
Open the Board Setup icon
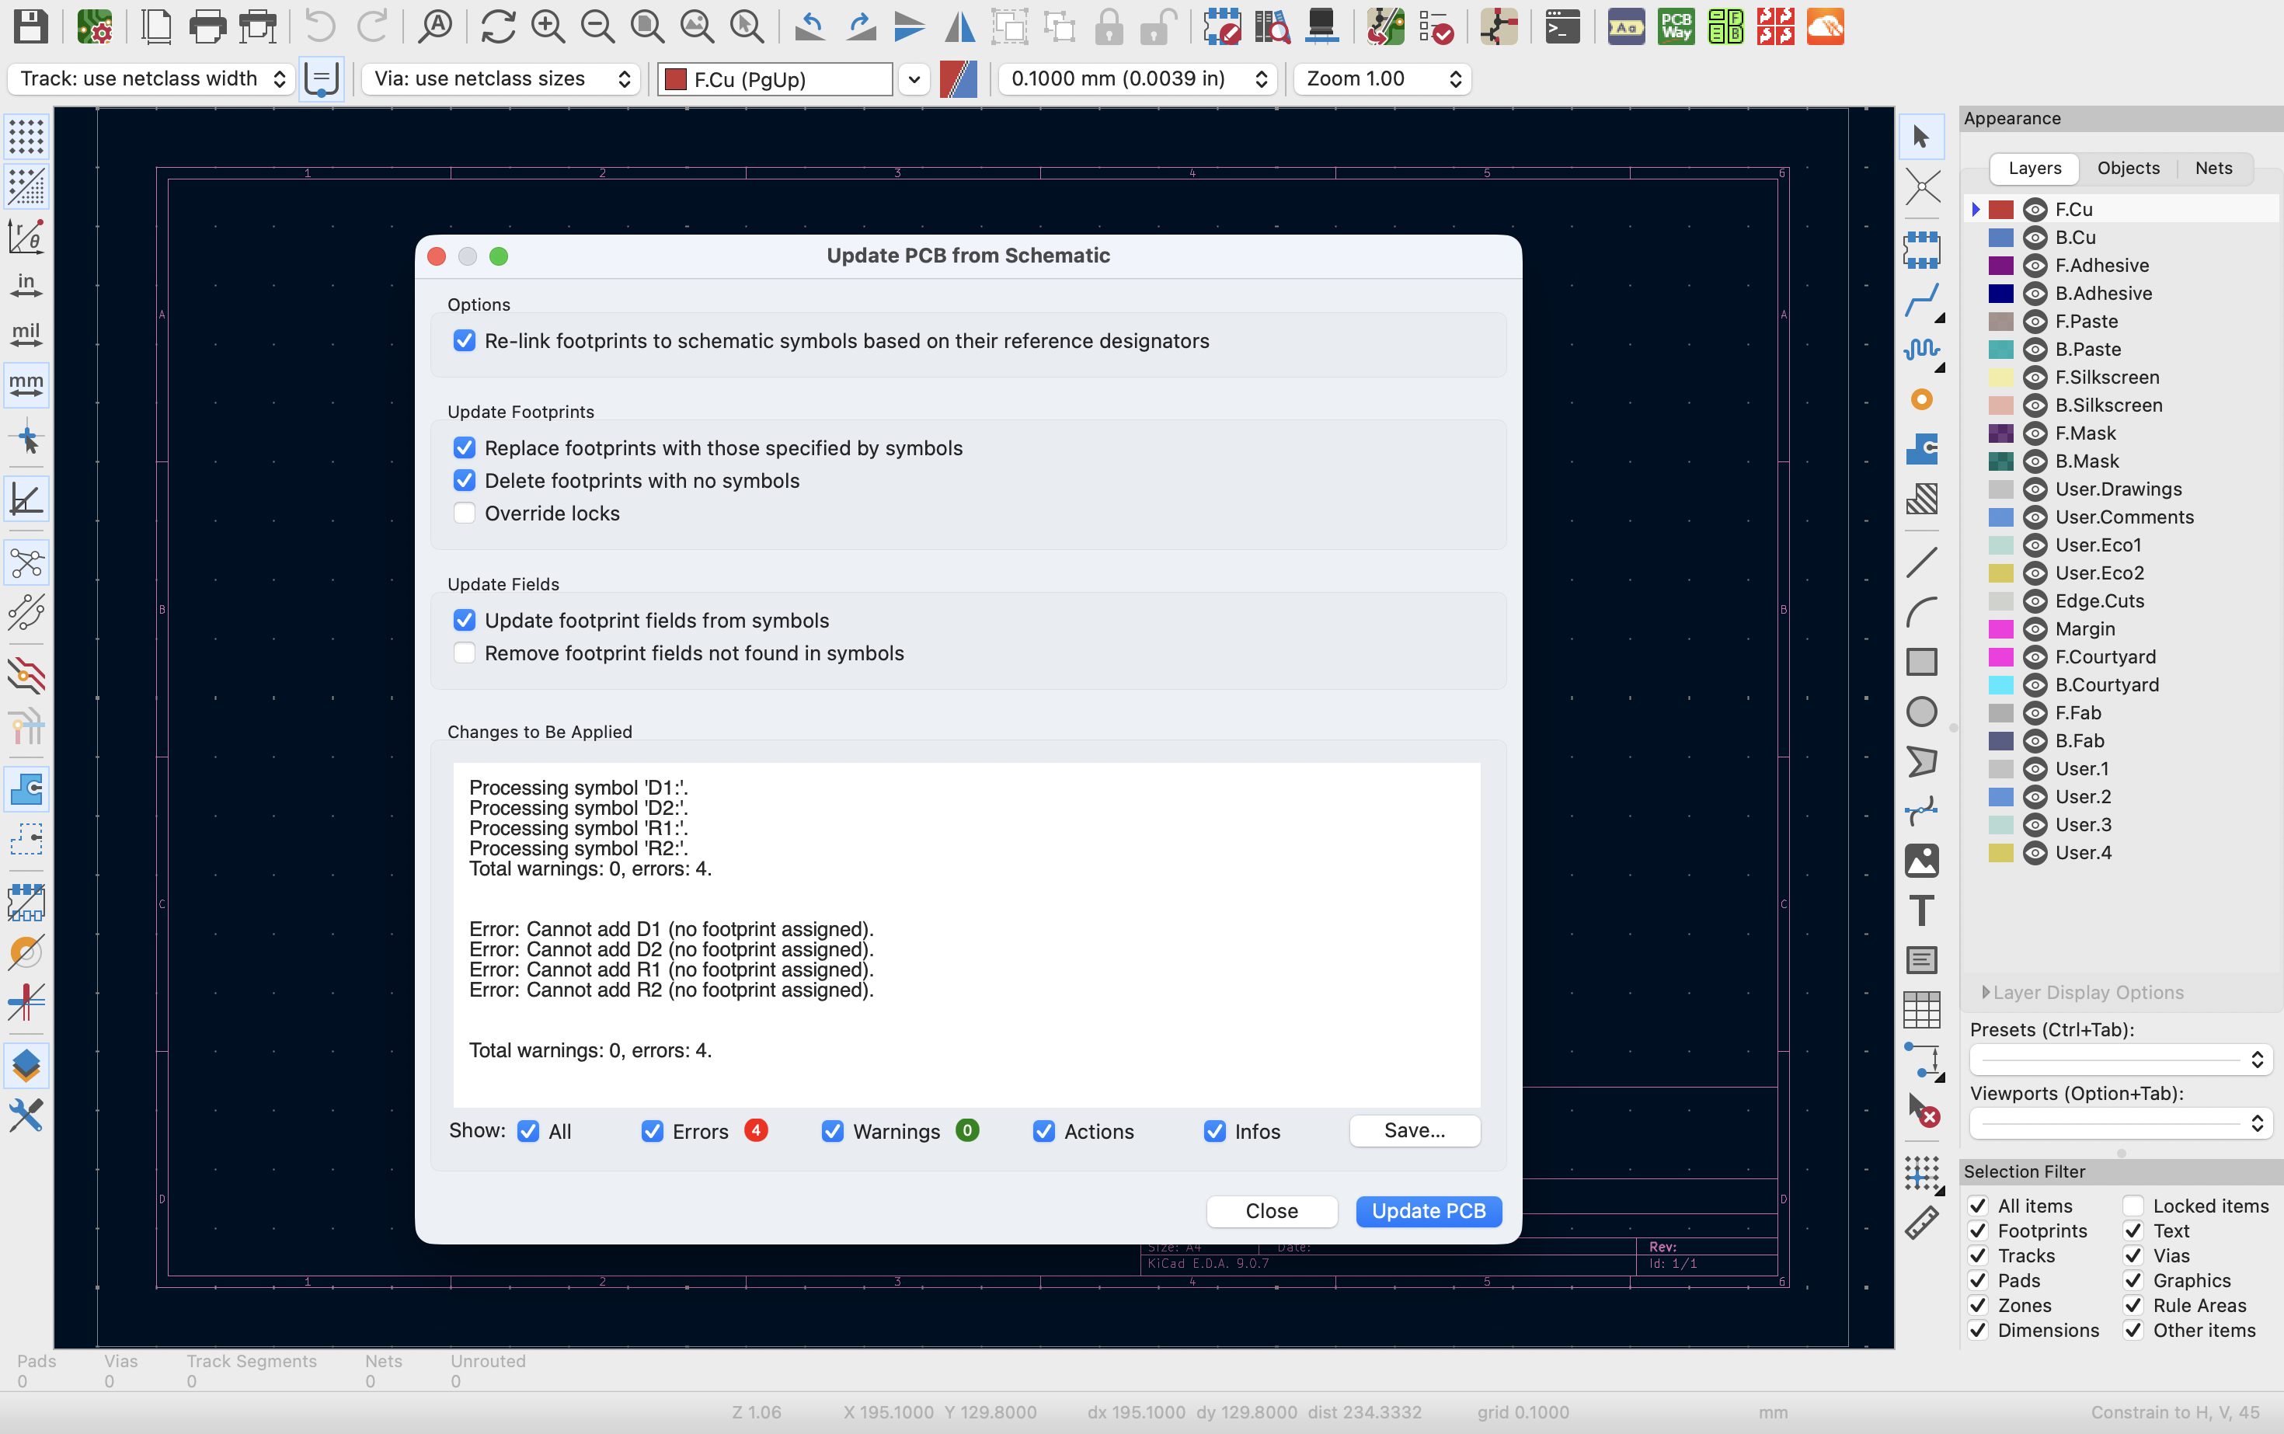click(x=94, y=26)
